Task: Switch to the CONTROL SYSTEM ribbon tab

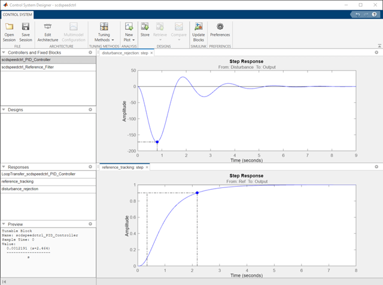Action: [x=17, y=14]
